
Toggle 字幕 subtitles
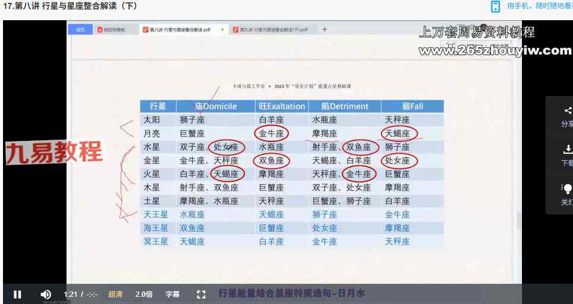[x=172, y=294]
